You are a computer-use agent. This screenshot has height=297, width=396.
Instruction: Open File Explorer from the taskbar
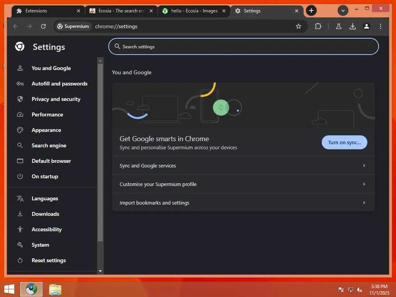point(55,289)
